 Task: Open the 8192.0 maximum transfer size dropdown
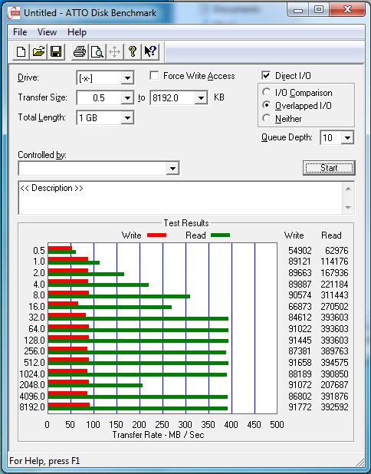[201, 98]
